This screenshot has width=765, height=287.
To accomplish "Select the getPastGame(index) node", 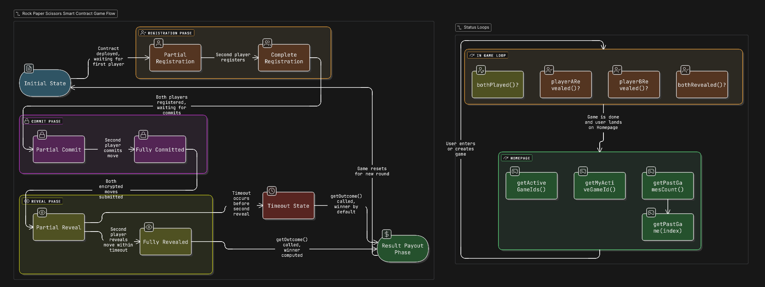I will (667, 227).
